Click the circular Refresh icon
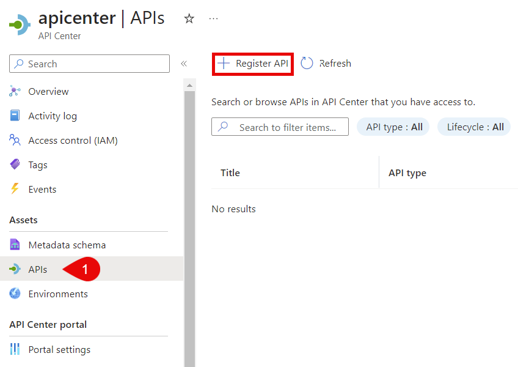Image resolution: width=518 pixels, height=367 pixels. click(307, 63)
